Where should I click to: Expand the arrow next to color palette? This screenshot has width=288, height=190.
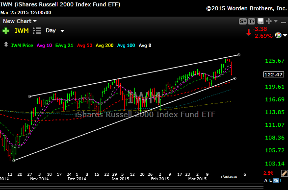click(285, 35)
